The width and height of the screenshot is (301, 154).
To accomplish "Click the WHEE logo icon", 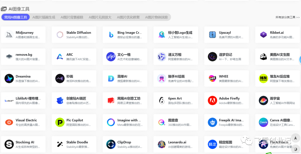I will click(212, 79).
